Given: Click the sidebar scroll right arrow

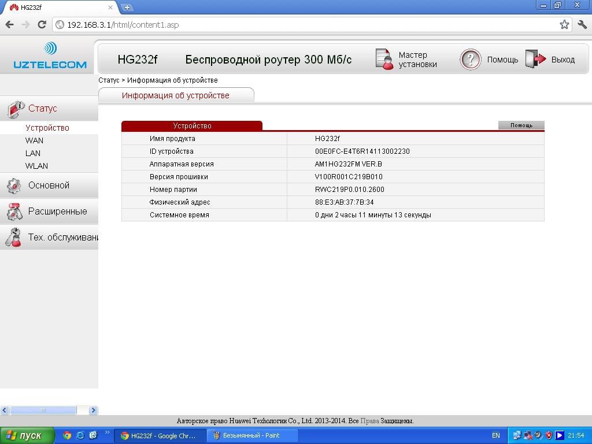Looking at the screenshot, I should pyautogui.click(x=94, y=410).
